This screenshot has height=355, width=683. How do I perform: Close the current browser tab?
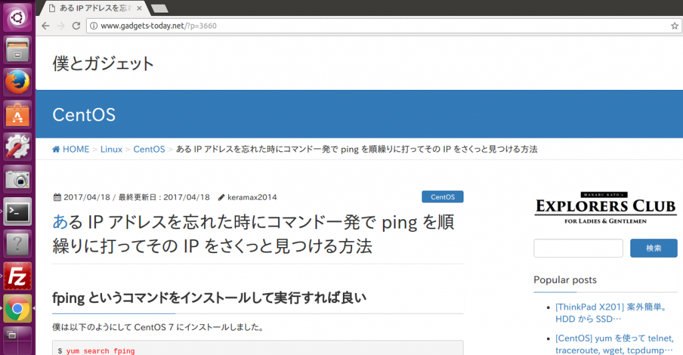click(x=139, y=8)
